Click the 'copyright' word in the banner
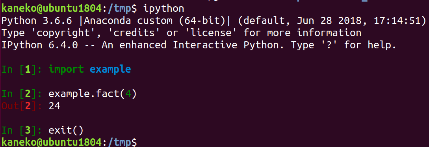Viewport: 429px width, 147px height. coord(63,33)
